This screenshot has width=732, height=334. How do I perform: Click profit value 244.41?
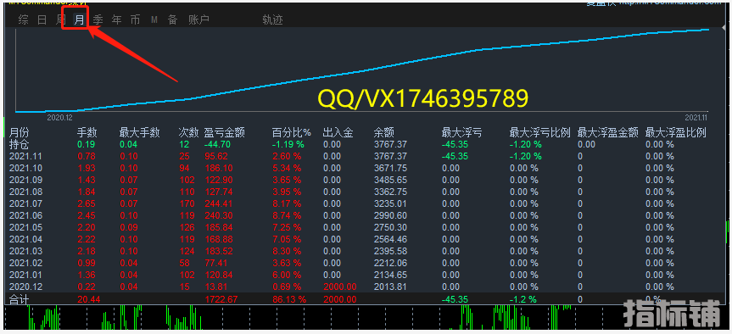219,203
